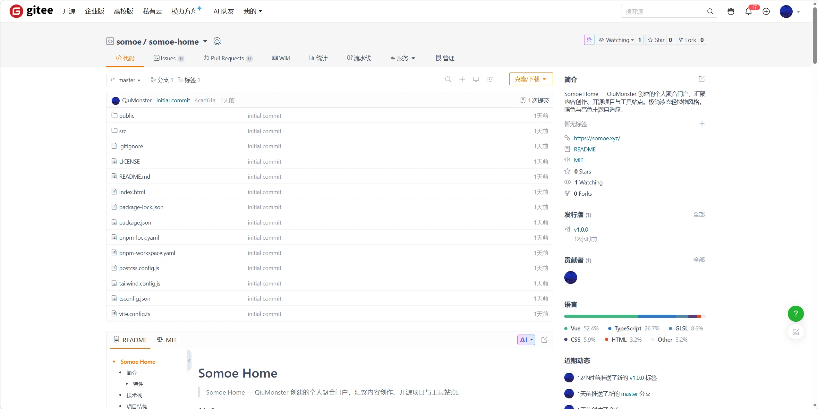Open the 流水线 tab

(x=359, y=58)
